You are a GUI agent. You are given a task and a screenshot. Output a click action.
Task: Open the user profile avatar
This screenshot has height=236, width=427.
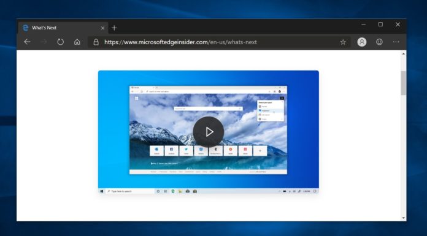click(x=361, y=42)
